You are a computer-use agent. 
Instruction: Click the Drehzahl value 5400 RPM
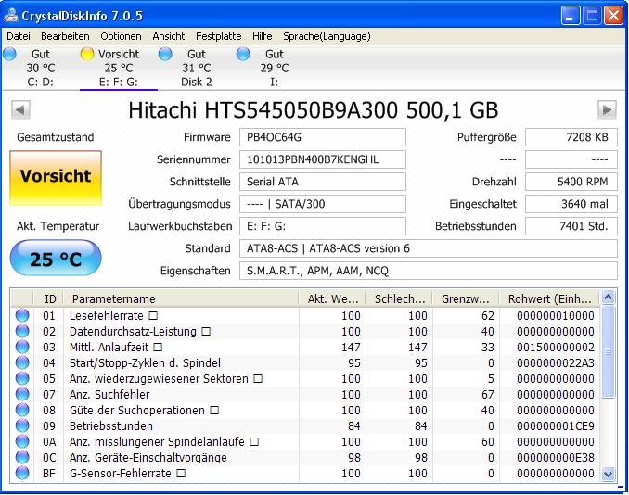pyautogui.click(x=571, y=182)
